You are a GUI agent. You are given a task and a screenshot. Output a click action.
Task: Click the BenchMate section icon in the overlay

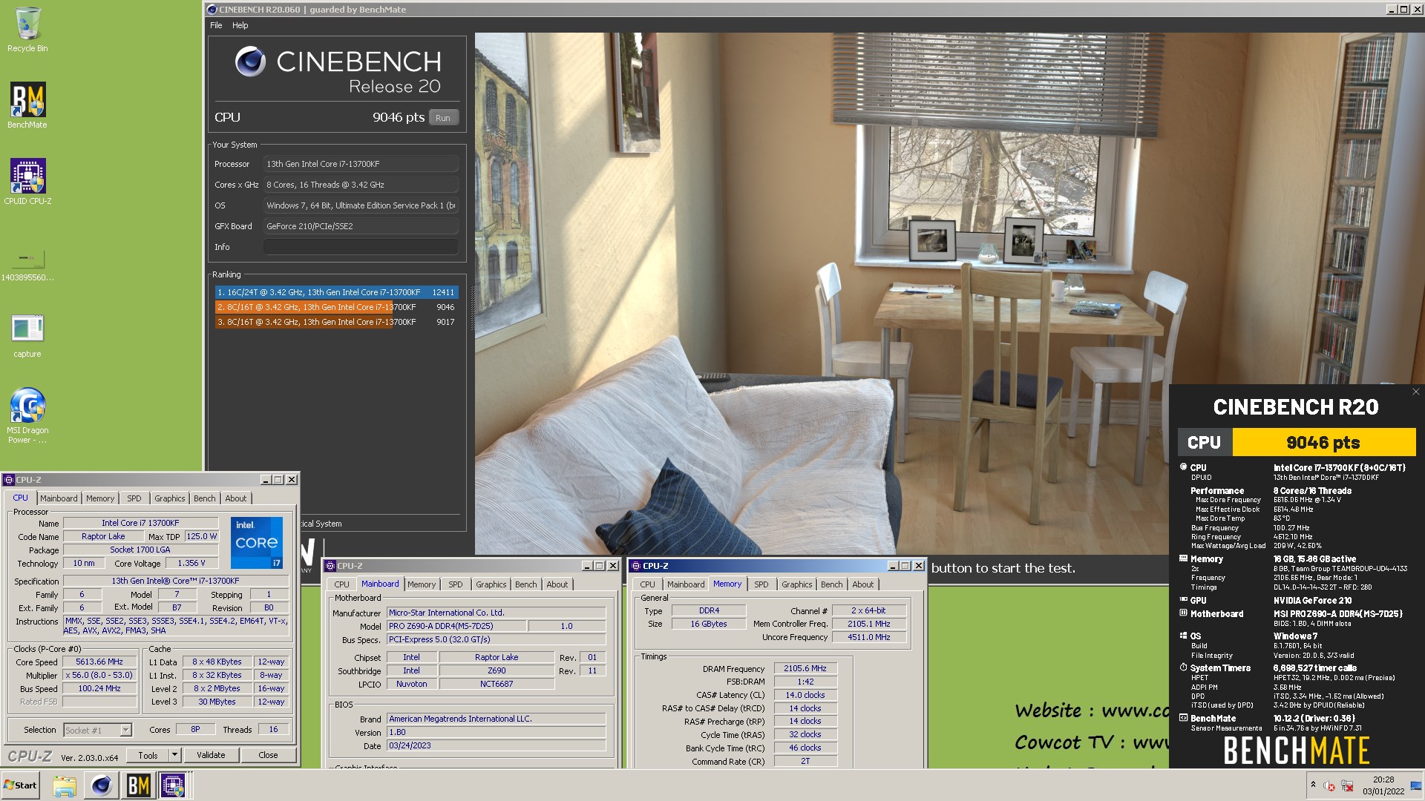coord(1183,718)
